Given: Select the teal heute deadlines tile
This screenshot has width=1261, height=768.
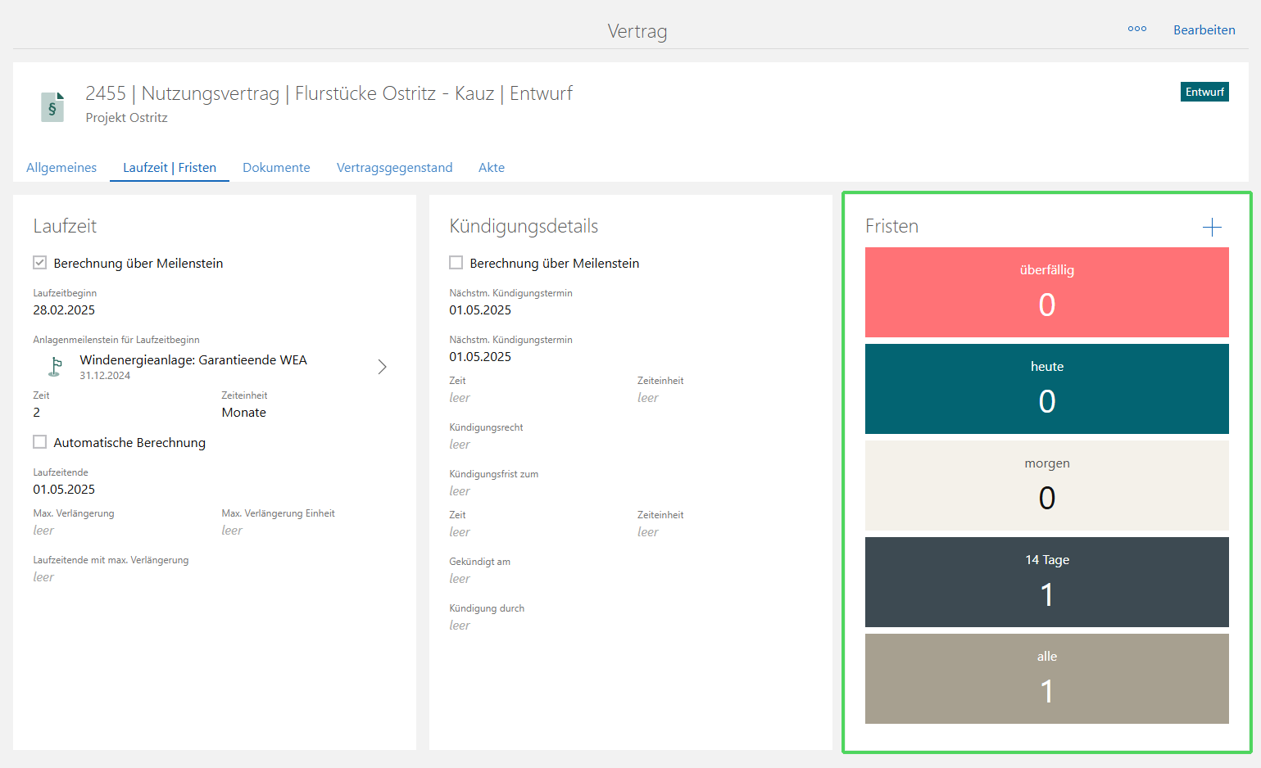Looking at the screenshot, I should coord(1046,389).
